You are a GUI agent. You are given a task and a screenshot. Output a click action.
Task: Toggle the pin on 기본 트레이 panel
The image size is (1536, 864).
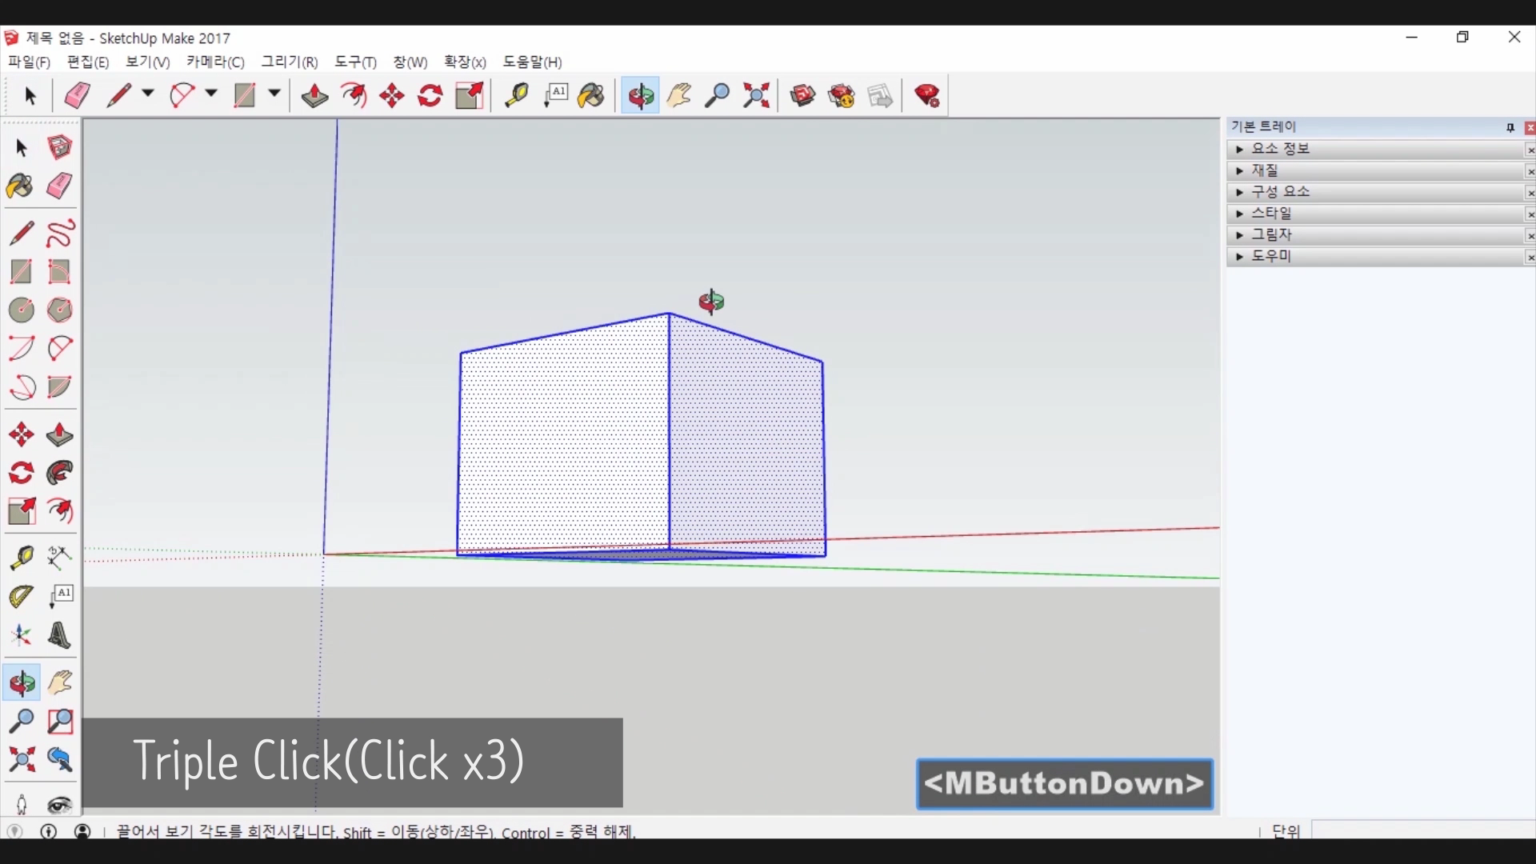pos(1510,127)
